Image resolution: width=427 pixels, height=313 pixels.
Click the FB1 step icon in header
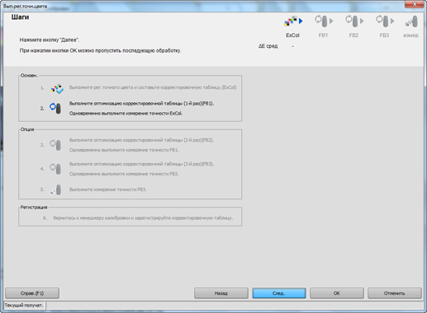pos(324,21)
